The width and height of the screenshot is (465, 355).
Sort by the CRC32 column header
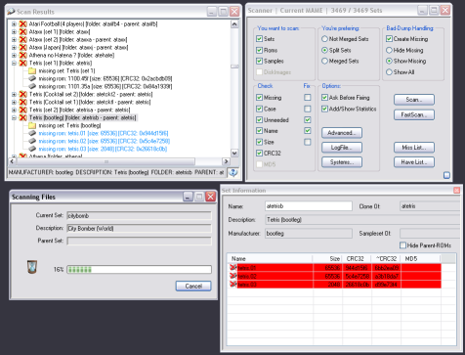point(357,259)
